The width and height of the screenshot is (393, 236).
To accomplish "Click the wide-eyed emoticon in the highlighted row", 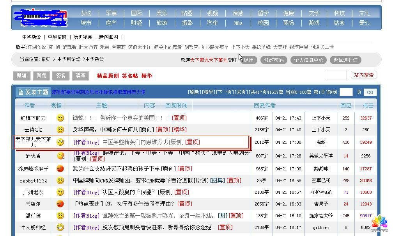I will coord(60,142).
